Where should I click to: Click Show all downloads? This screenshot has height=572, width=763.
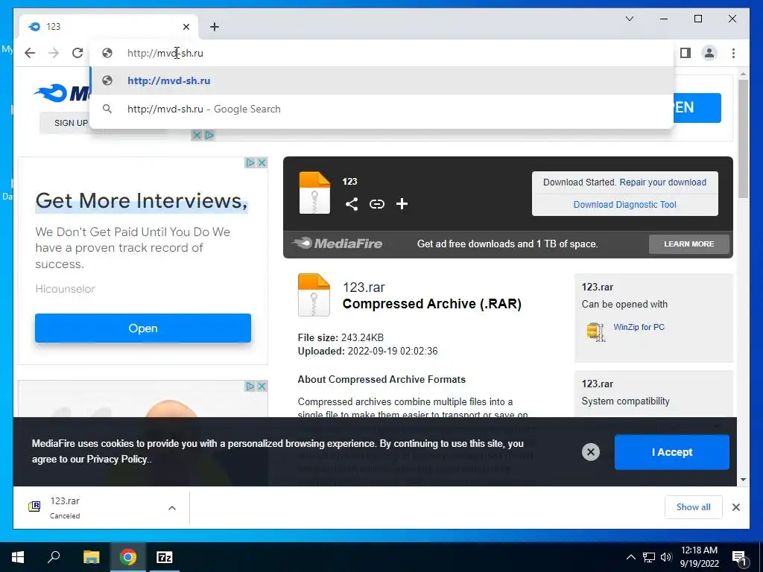694,507
